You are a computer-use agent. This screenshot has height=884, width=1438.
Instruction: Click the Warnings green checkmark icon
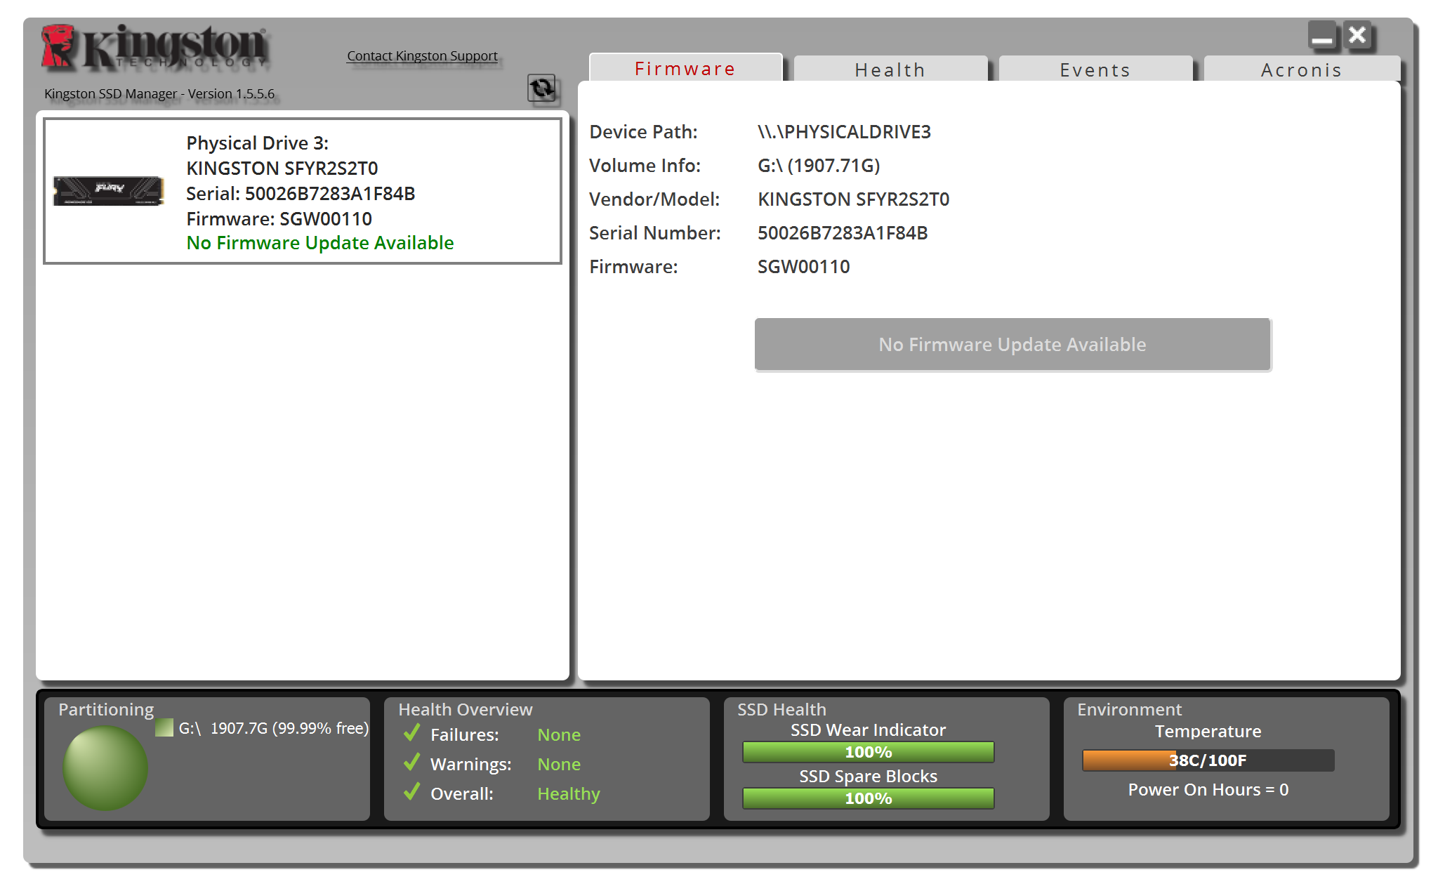[x=412, y=763]
